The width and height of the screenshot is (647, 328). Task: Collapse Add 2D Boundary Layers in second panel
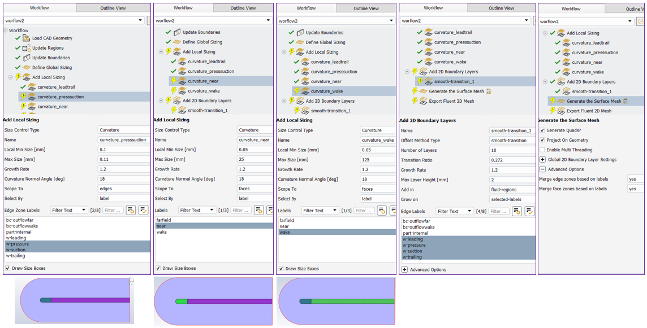point(161,100)
